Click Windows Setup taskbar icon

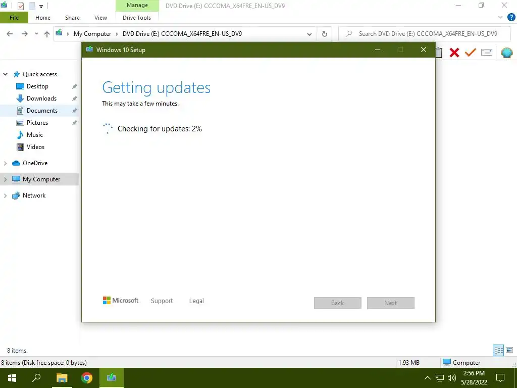pos(112,378)
